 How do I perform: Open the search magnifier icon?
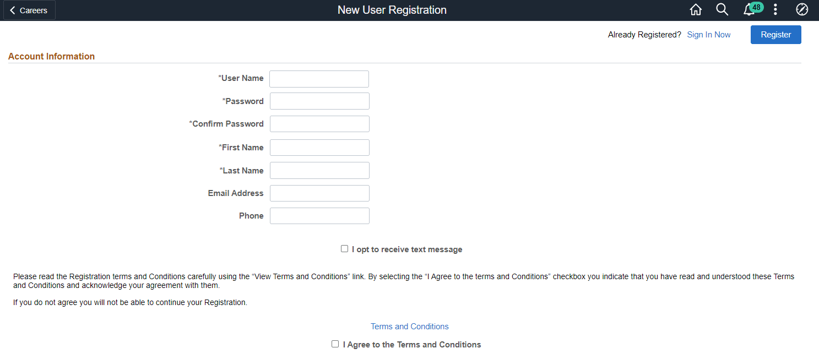[x=722, y=10]
